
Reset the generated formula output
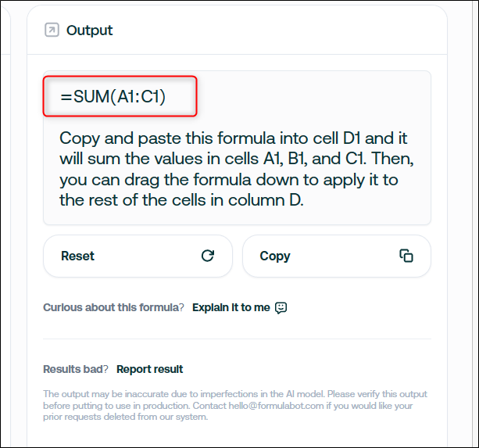tap(138, 256)
